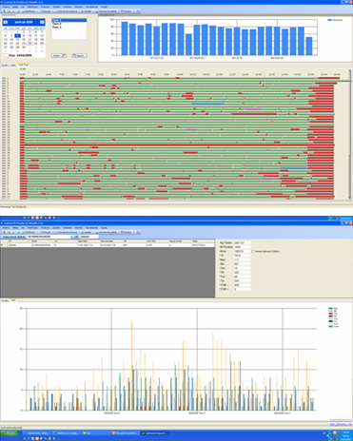Open the Seleccionar Article combo box
Viewport: 353px width, 441px height.
49,237
